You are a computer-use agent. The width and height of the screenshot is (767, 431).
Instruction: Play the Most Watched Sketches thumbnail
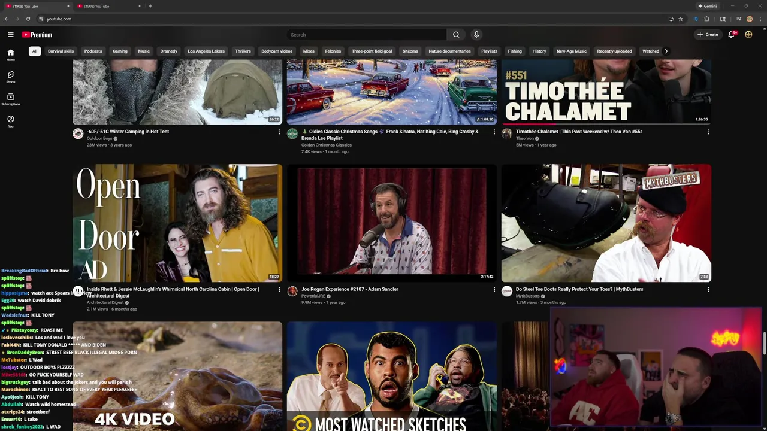coord(392,377)
